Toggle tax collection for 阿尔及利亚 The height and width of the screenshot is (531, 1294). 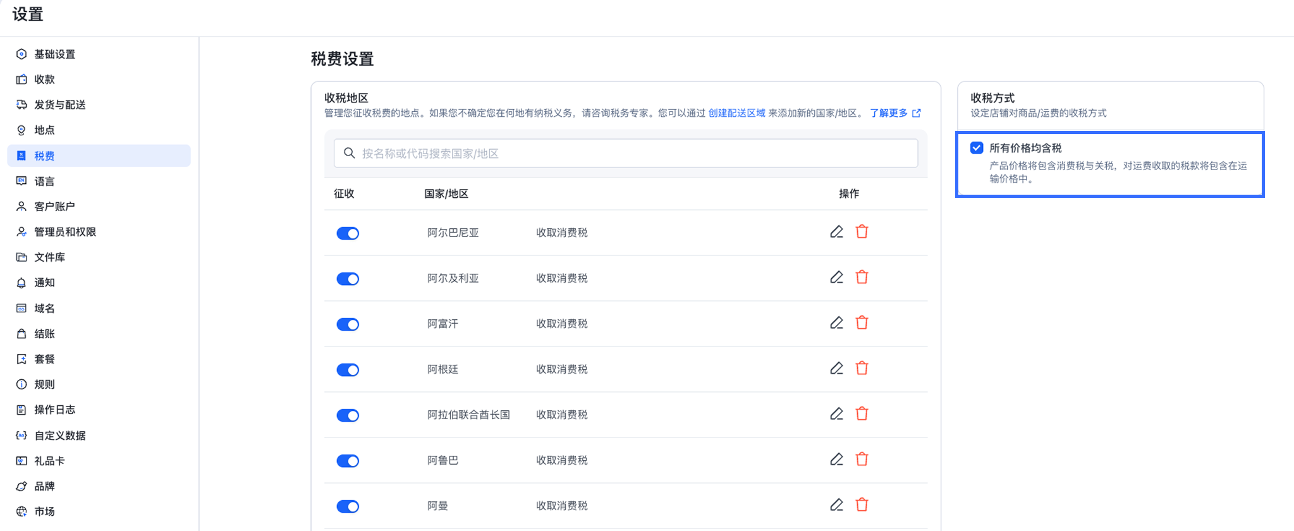coord(348,279)
